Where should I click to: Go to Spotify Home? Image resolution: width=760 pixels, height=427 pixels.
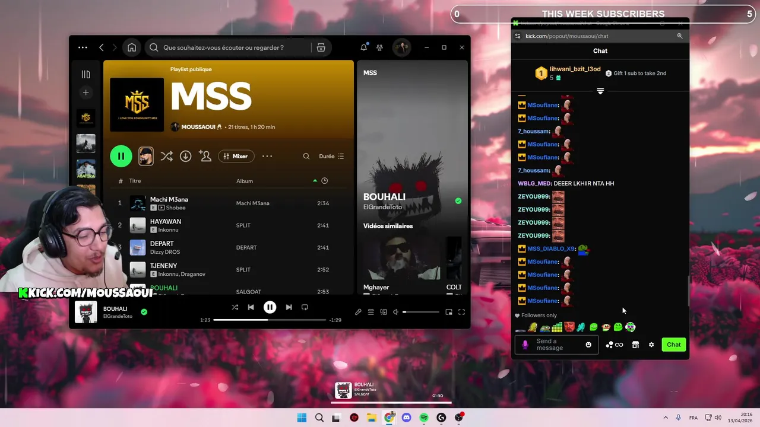pyautogui.click(x=132, y=47)
